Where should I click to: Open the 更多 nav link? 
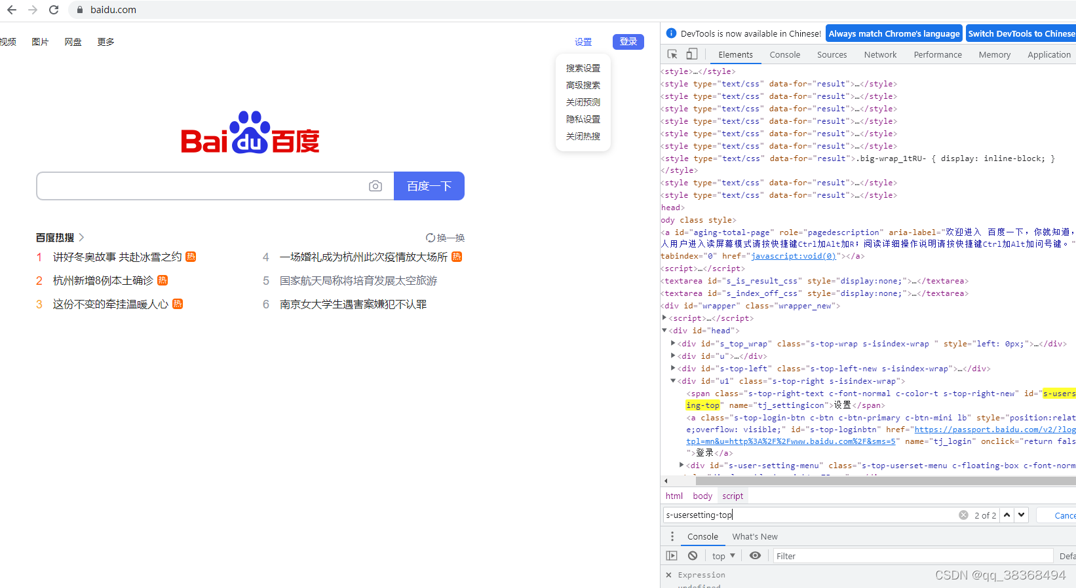coord(106,42)
